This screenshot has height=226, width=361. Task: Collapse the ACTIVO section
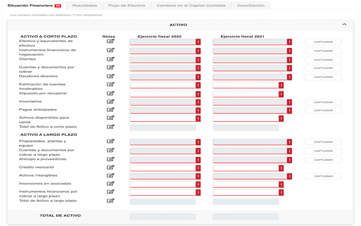(344, 25)
